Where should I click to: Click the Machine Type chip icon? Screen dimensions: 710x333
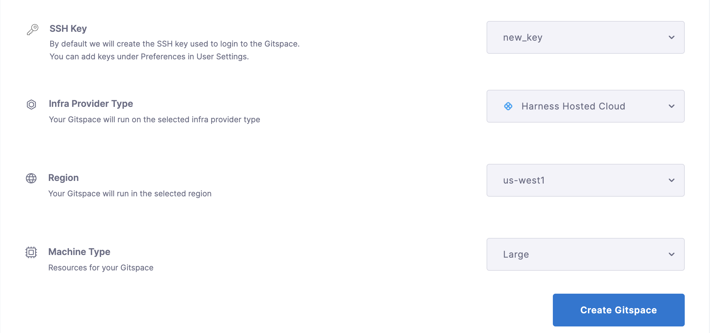point(31,252)
